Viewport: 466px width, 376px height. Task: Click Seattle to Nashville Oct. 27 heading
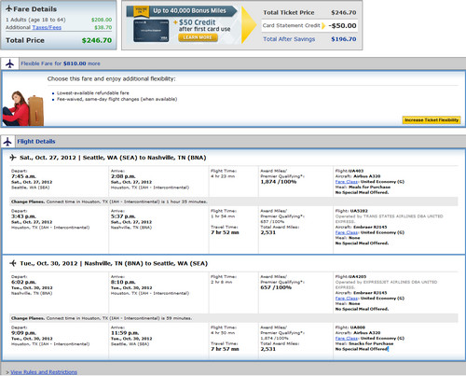[x=113, y=158]
